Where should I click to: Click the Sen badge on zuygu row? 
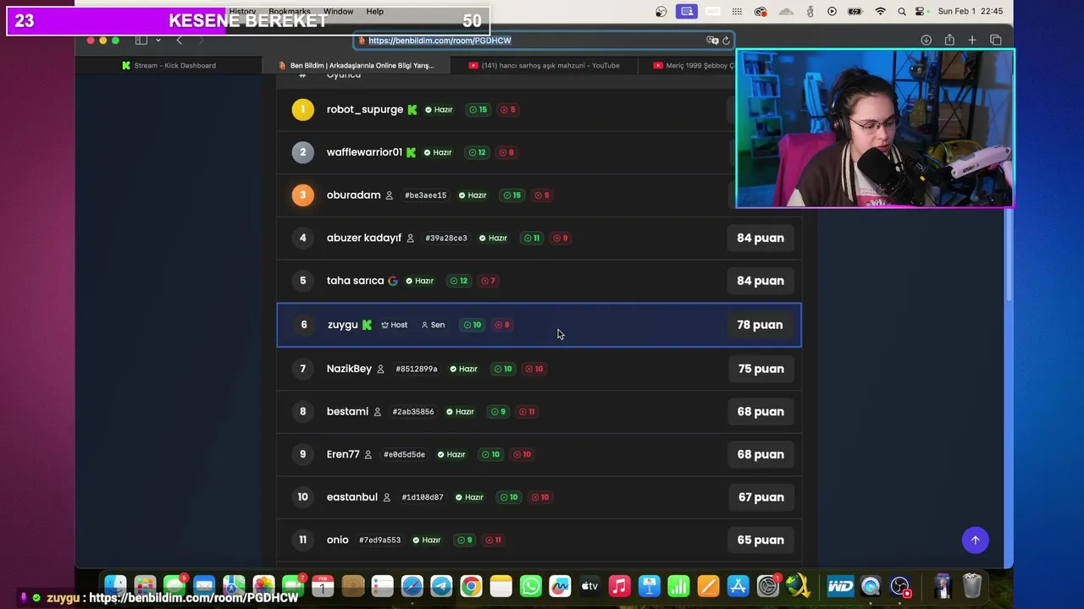tap(433, 325)
